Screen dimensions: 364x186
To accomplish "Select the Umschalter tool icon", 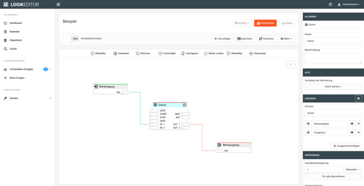I will (x=160, y=54).
